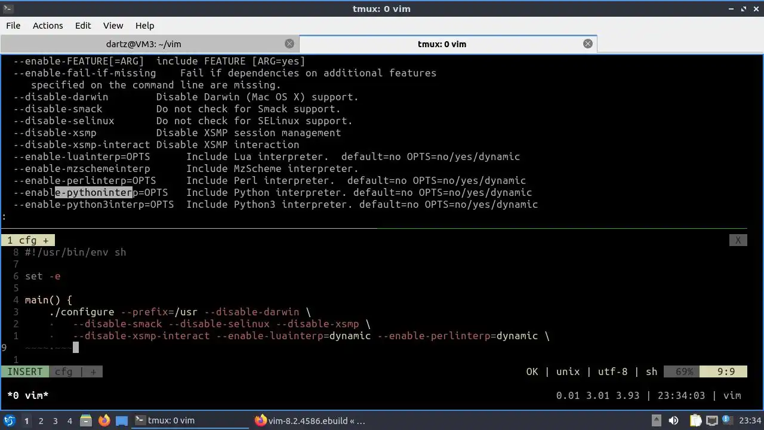Open the Actions menu
The height and width of the screenshot is (430, 764).
click(x=48, y=26)
